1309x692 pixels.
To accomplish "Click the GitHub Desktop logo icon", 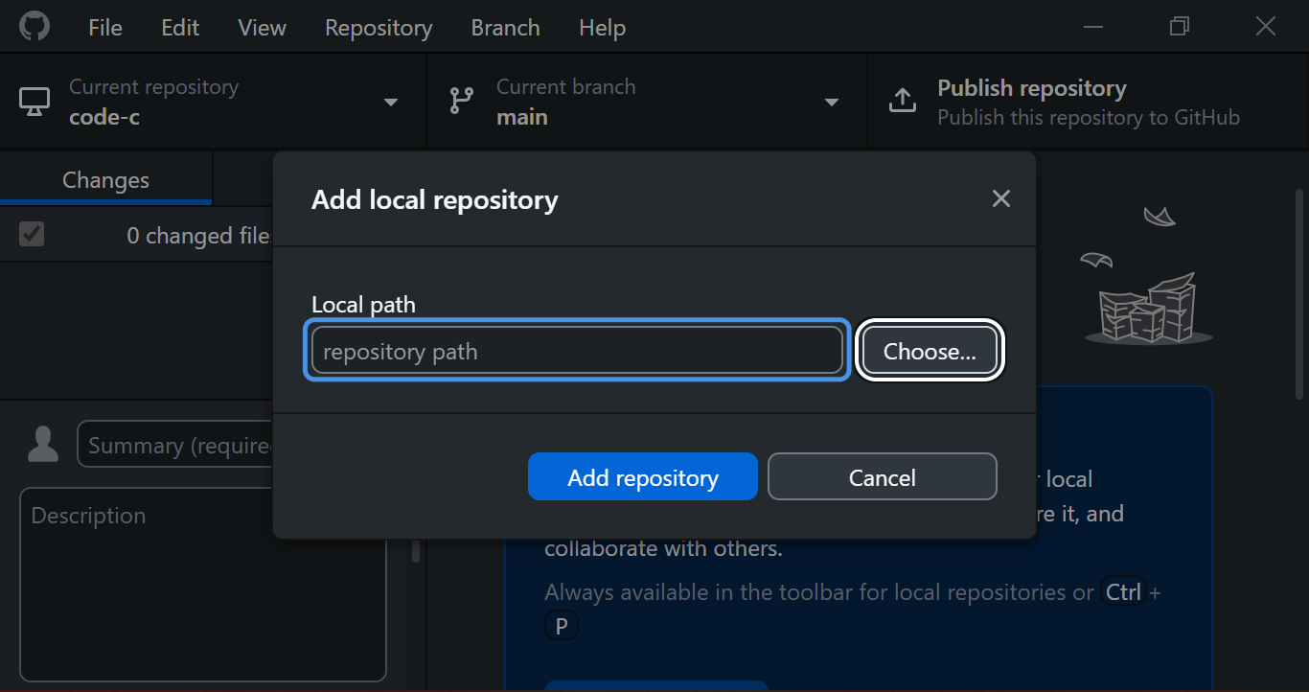I will click(x=34, y=27).
